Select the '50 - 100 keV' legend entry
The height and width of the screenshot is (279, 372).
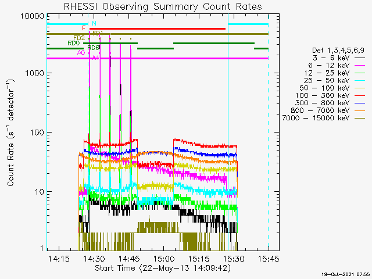(324, 88)
